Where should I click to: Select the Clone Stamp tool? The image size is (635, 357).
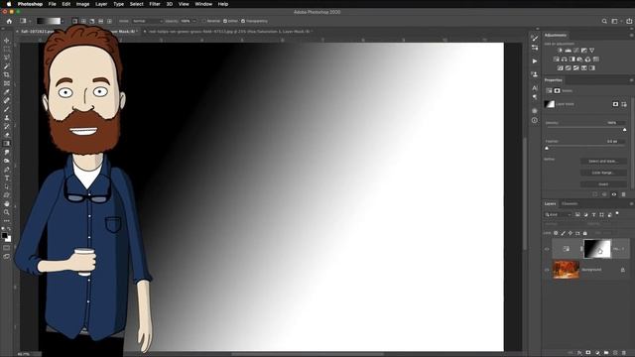(7, 118)
